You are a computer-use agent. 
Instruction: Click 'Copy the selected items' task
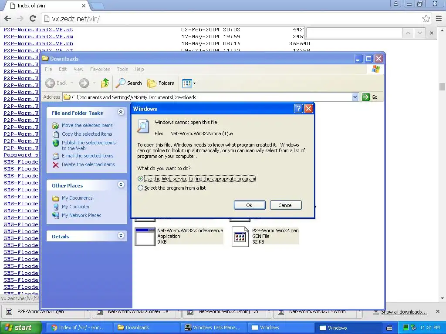(87, 134)
